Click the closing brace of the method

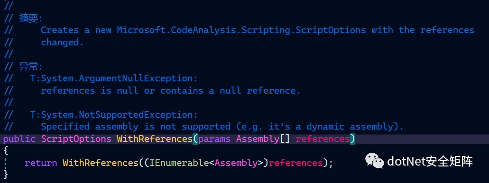point(6,175)
